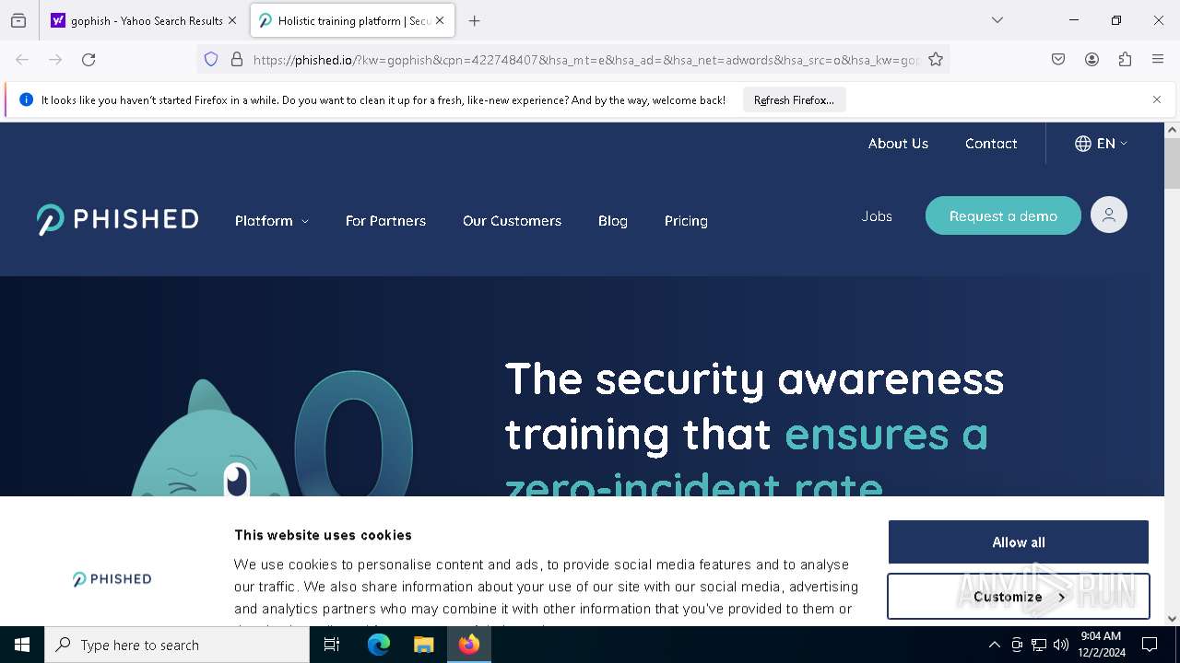Open a new tab with plus icon

click(x=474, y=20)
